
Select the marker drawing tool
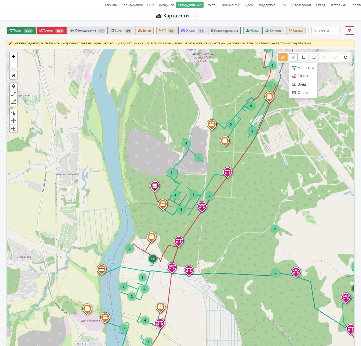point(14,86)
